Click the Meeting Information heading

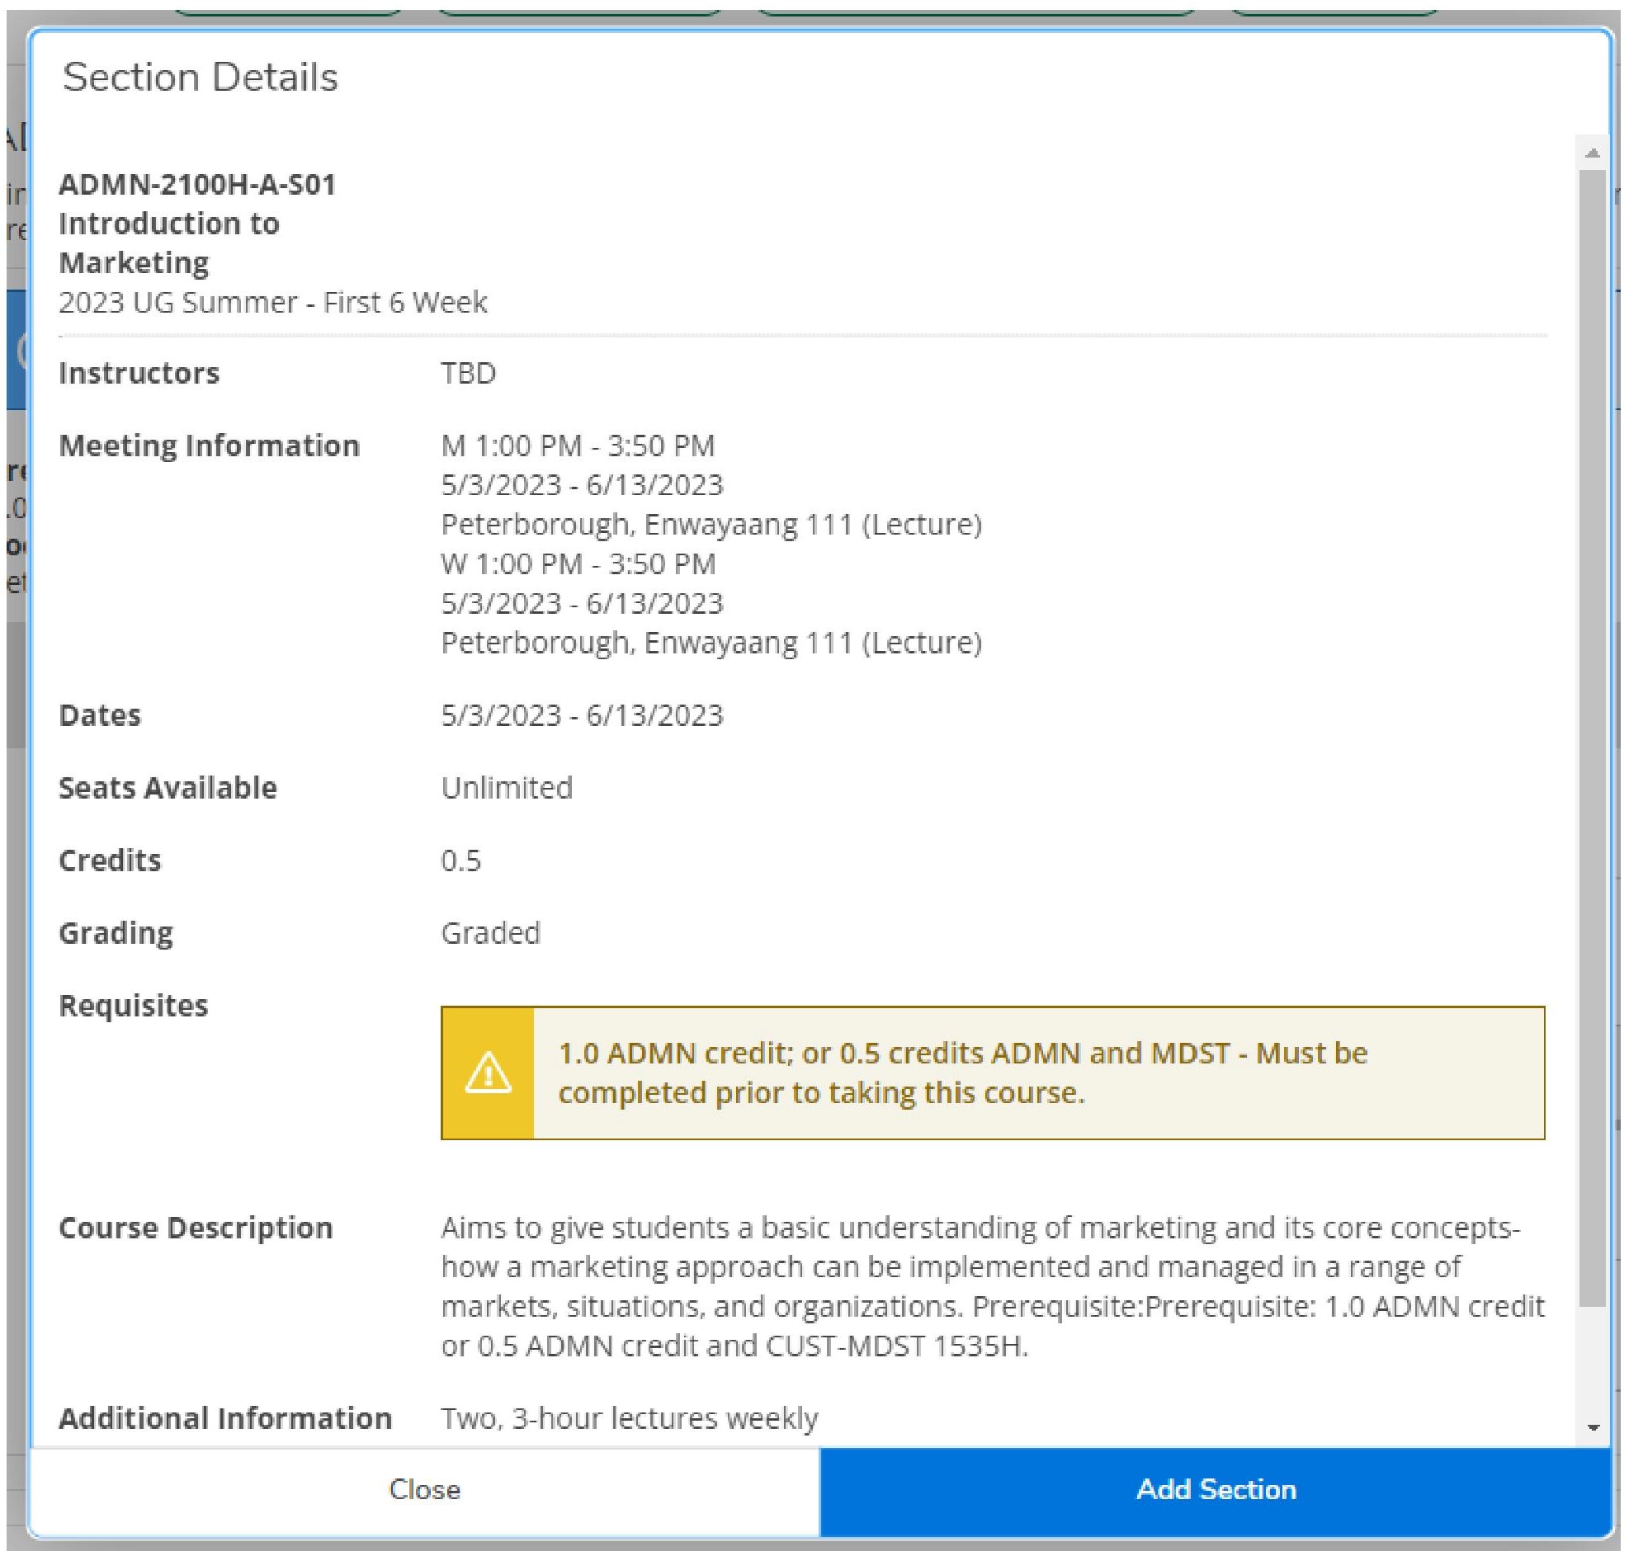pyautogui.click(x=209, y=446)
